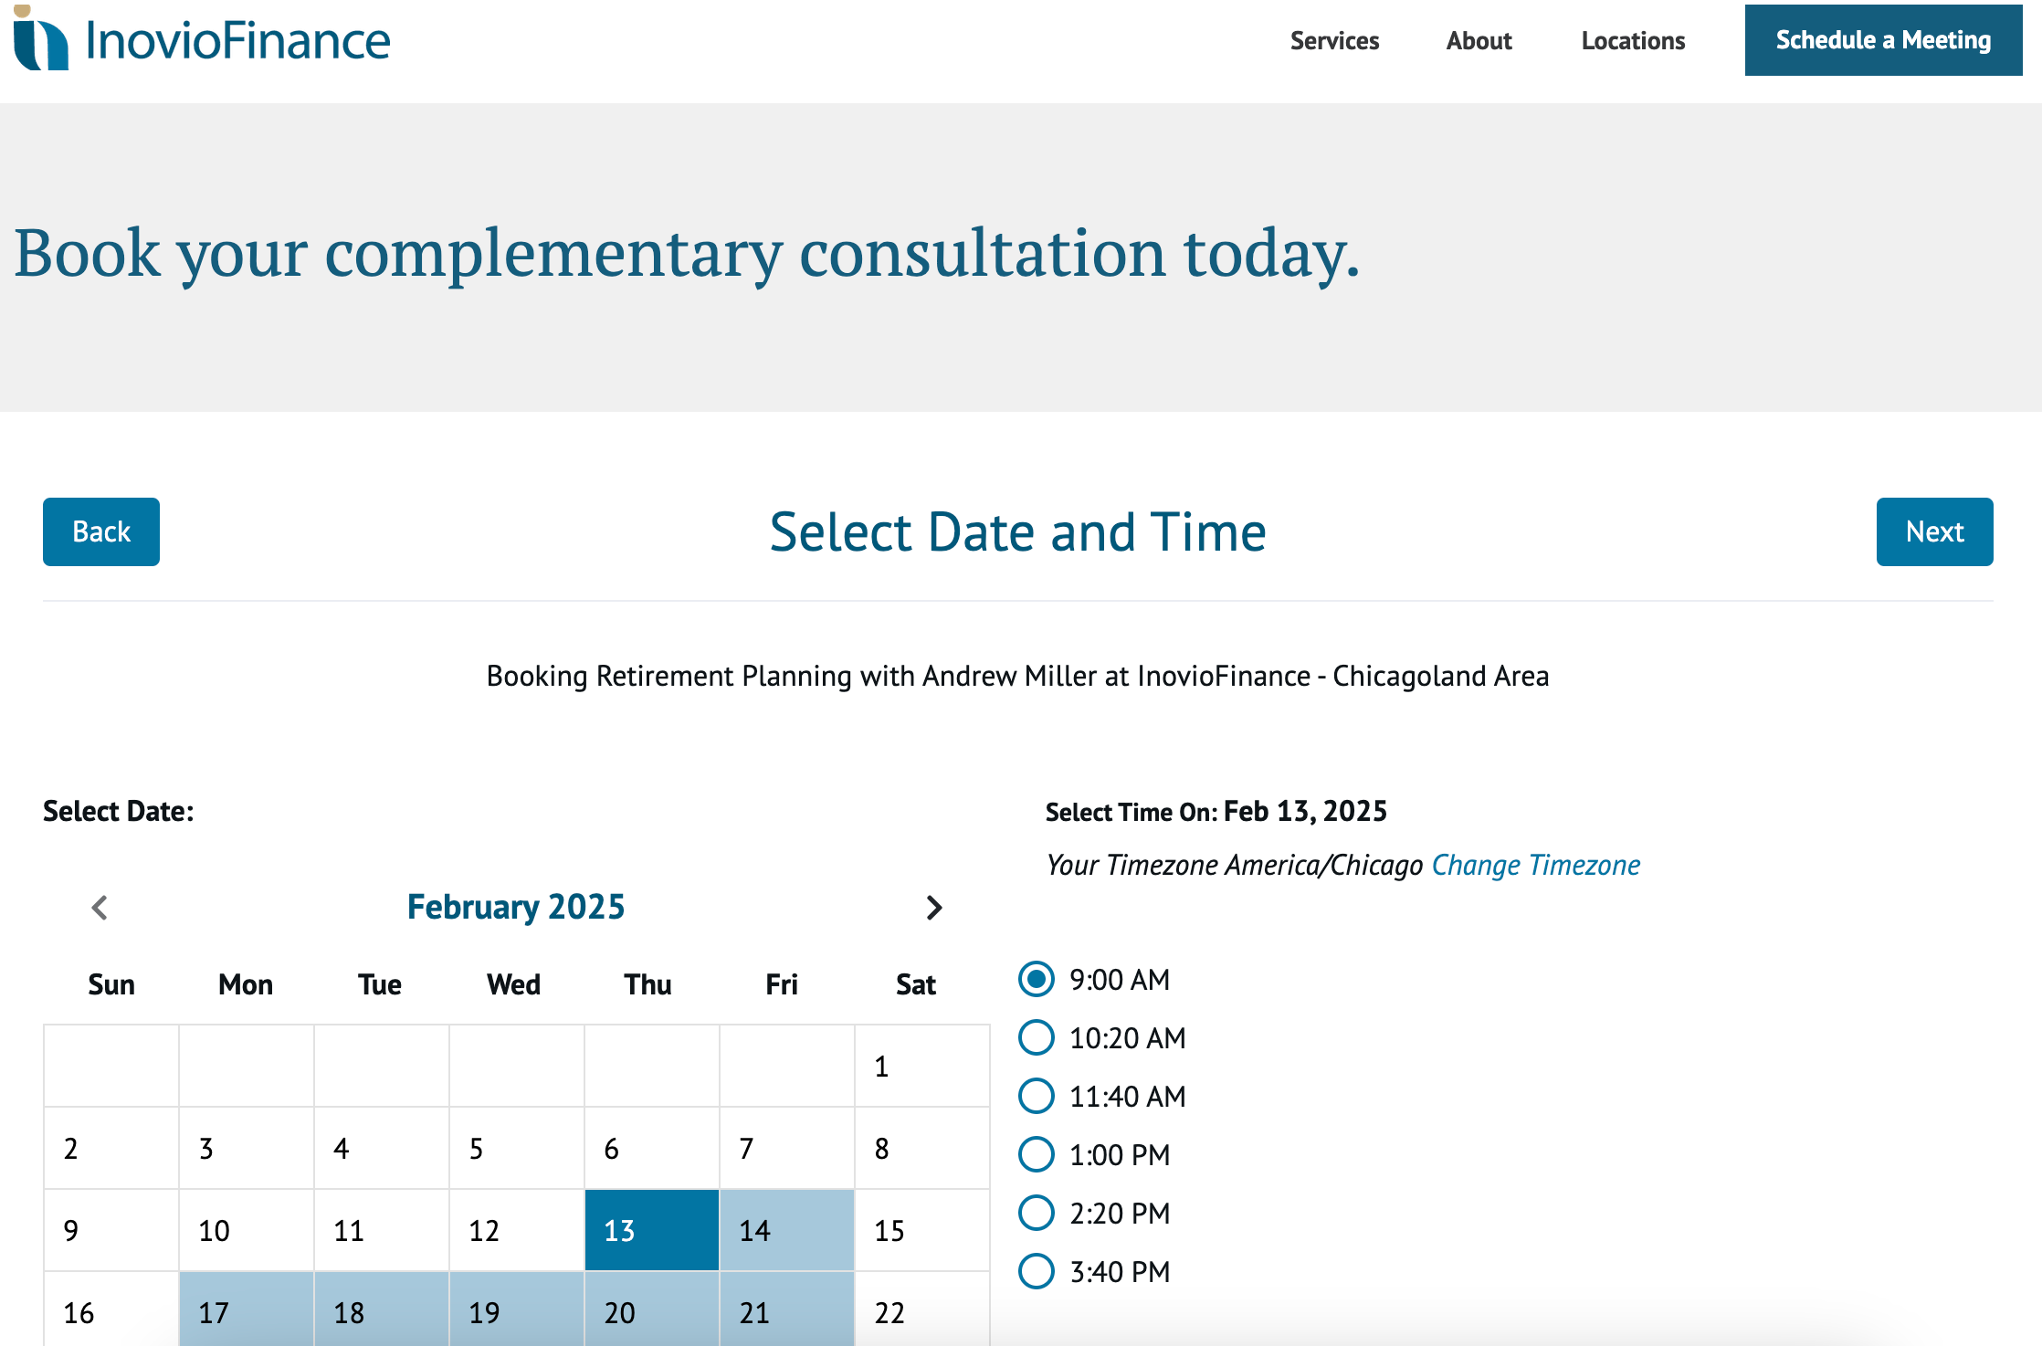Viewport: 2042px width, 1346px height.
Task: Go Back to the previous step
Action: coord(100,531)
